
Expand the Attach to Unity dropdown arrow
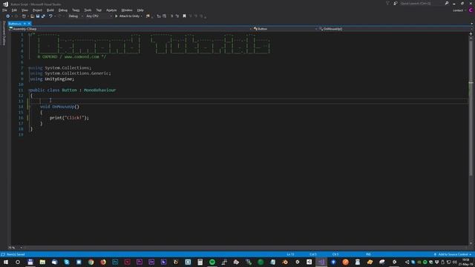point(142,16)
